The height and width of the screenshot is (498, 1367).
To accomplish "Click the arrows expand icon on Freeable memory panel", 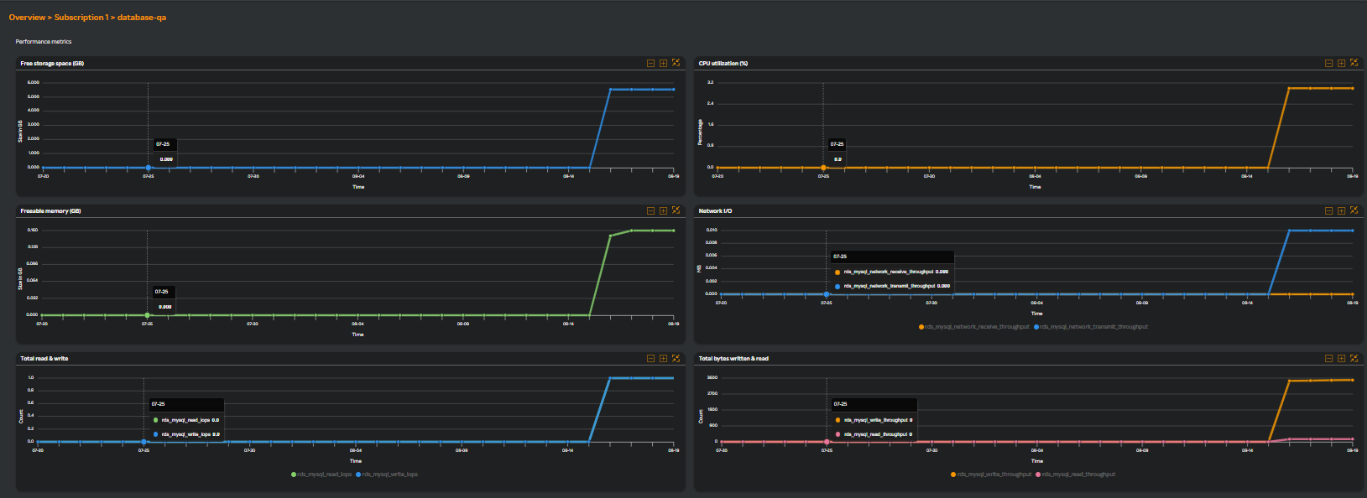I will [676, 210].
